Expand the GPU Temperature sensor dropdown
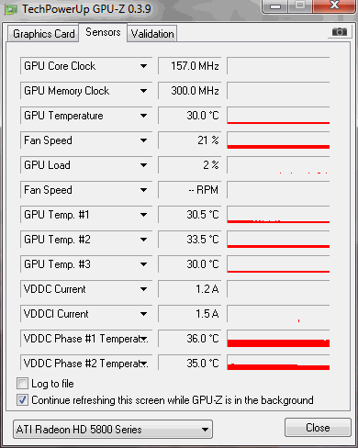This screenshot has width=358, height=448. click(x=143, y=116)
